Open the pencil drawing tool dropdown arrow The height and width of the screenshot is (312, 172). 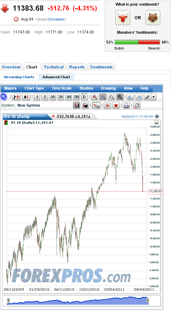[x=153, y=97]
